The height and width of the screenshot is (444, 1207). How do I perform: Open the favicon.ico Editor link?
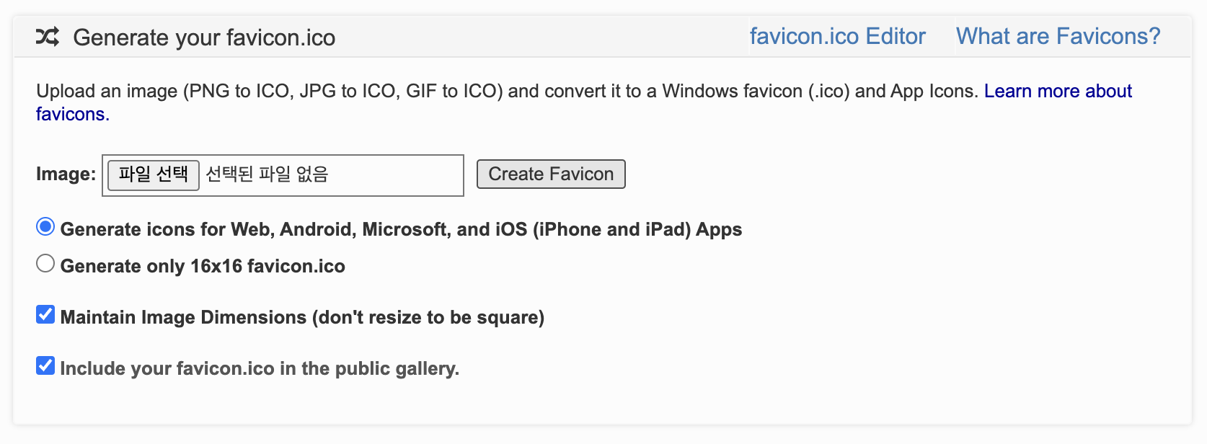tap(837, 36)
